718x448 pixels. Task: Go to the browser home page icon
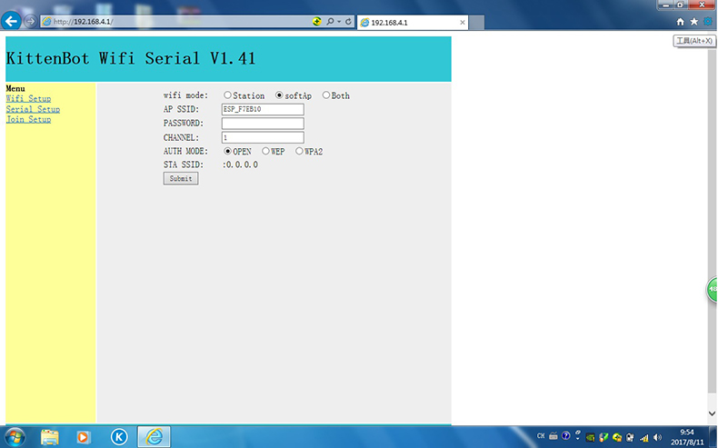(681, 22)
